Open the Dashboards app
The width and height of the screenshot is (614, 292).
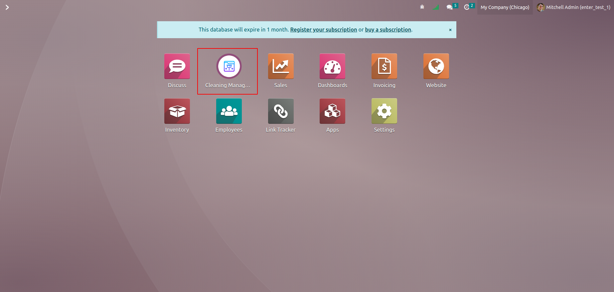[x=332, y=66]
